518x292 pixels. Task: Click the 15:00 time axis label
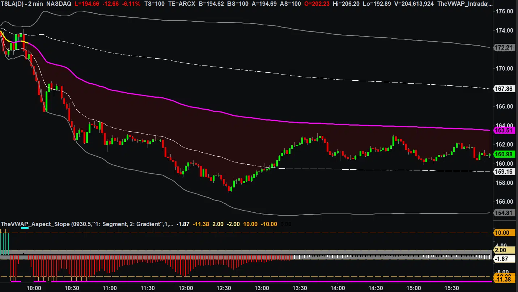413,288
